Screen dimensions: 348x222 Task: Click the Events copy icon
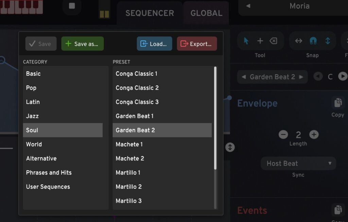pos(337,210)
